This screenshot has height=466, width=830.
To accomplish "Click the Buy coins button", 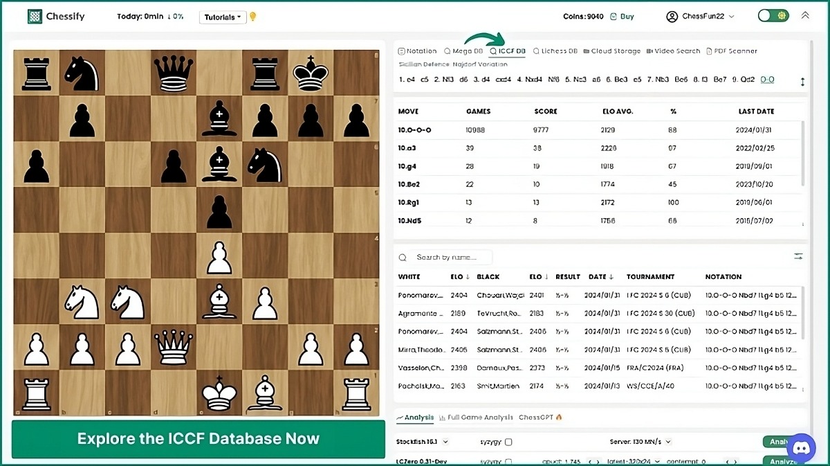I will click(622, 16).
